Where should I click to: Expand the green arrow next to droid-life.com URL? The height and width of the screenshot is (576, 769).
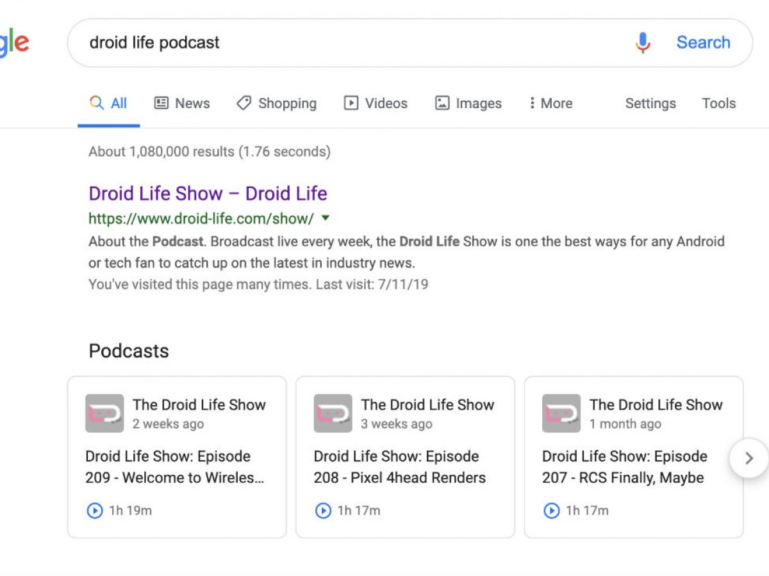tap(326, 218)
